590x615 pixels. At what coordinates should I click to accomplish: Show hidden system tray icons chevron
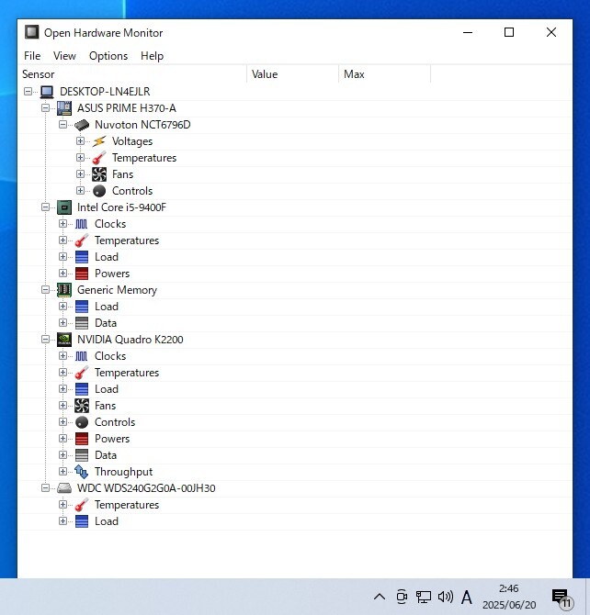tap(380, 597)
